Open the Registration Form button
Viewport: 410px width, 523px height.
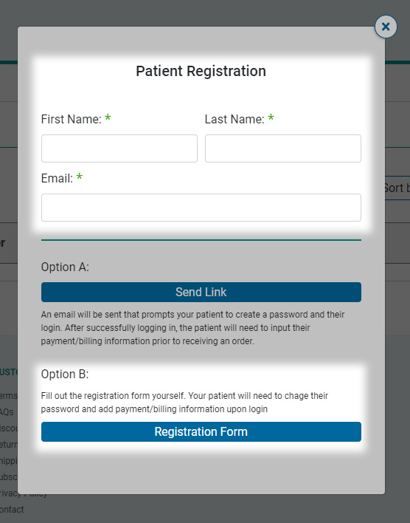pos(201,431)
